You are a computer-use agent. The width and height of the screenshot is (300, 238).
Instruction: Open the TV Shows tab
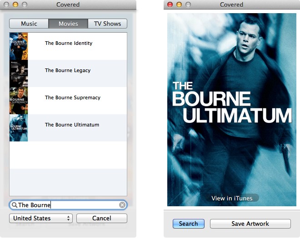(108, 24)
